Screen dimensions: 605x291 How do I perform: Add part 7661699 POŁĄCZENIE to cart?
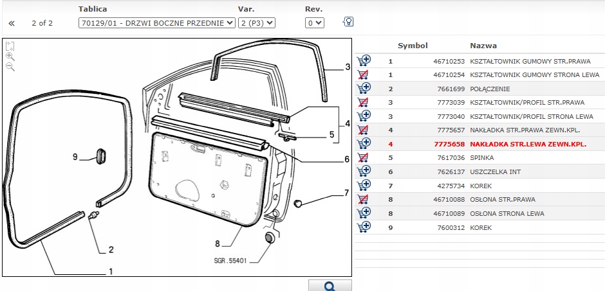[364, 88]
